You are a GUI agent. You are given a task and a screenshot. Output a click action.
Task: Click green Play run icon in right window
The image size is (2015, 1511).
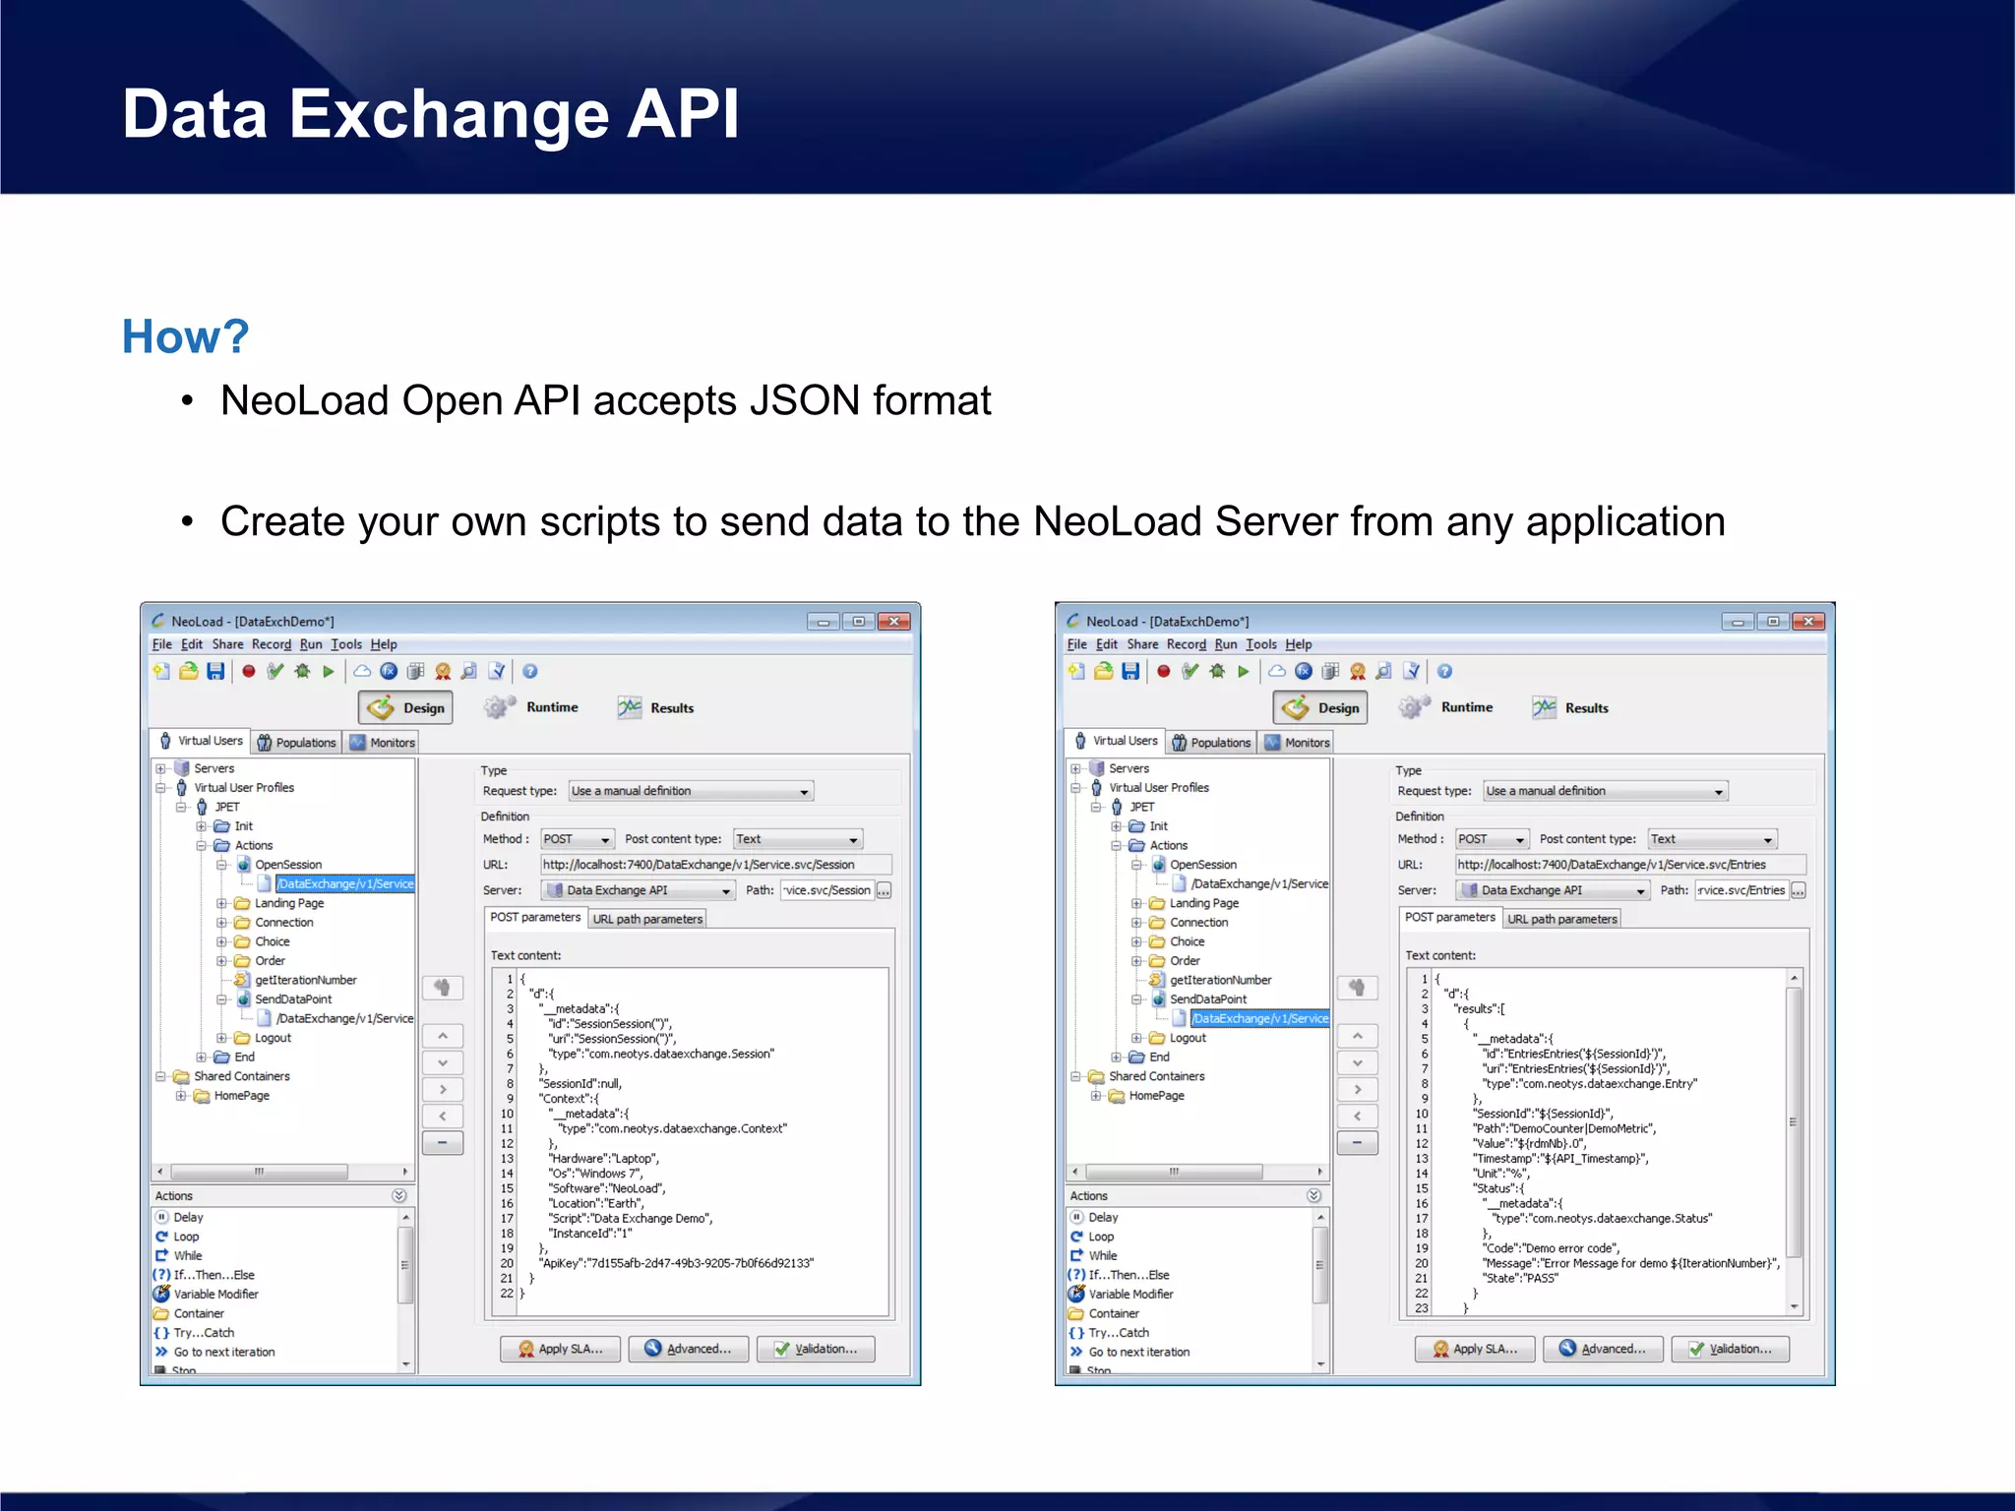click(1244, 671)
